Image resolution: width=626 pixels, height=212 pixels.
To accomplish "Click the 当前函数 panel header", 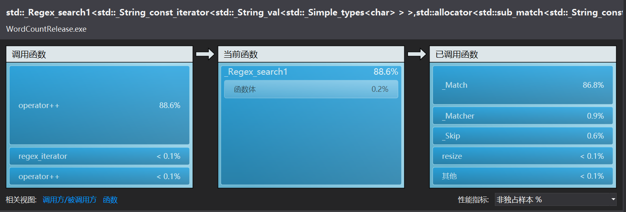I will click(x=311, y=54).
